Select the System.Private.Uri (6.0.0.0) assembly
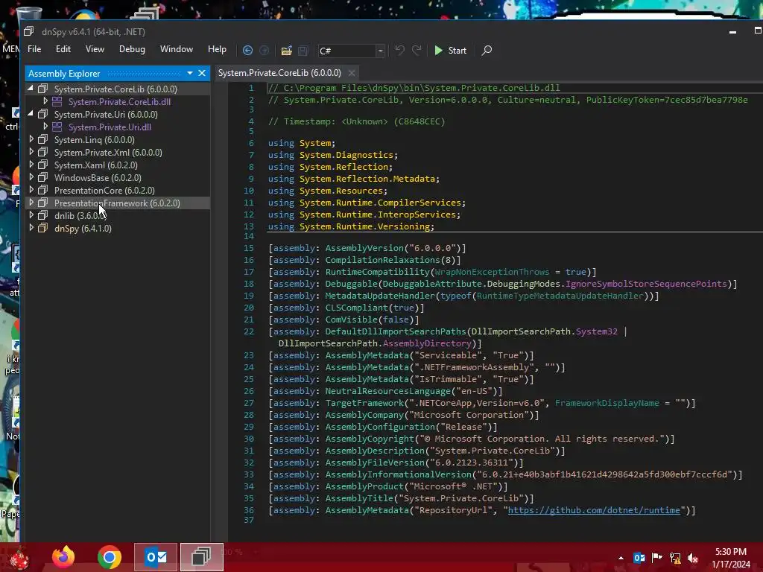Screen dimensions: 763x572 click(x=106, y=114)
